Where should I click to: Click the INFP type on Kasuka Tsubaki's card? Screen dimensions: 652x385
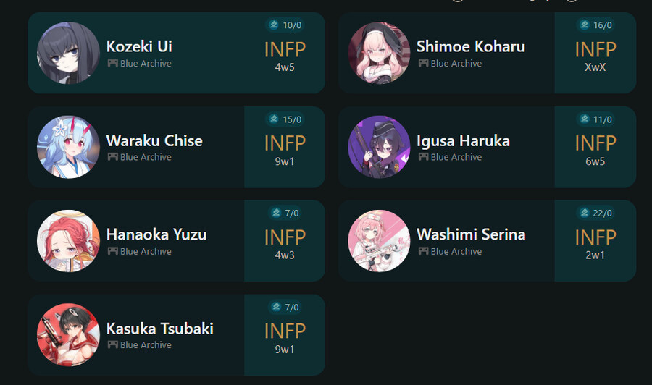(x=285, y=331)
